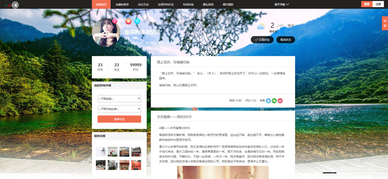This screenshot has height=179, width=388.
Task: Open the 诗集首页 navigation tab
Action: click(x=101, y=5)
